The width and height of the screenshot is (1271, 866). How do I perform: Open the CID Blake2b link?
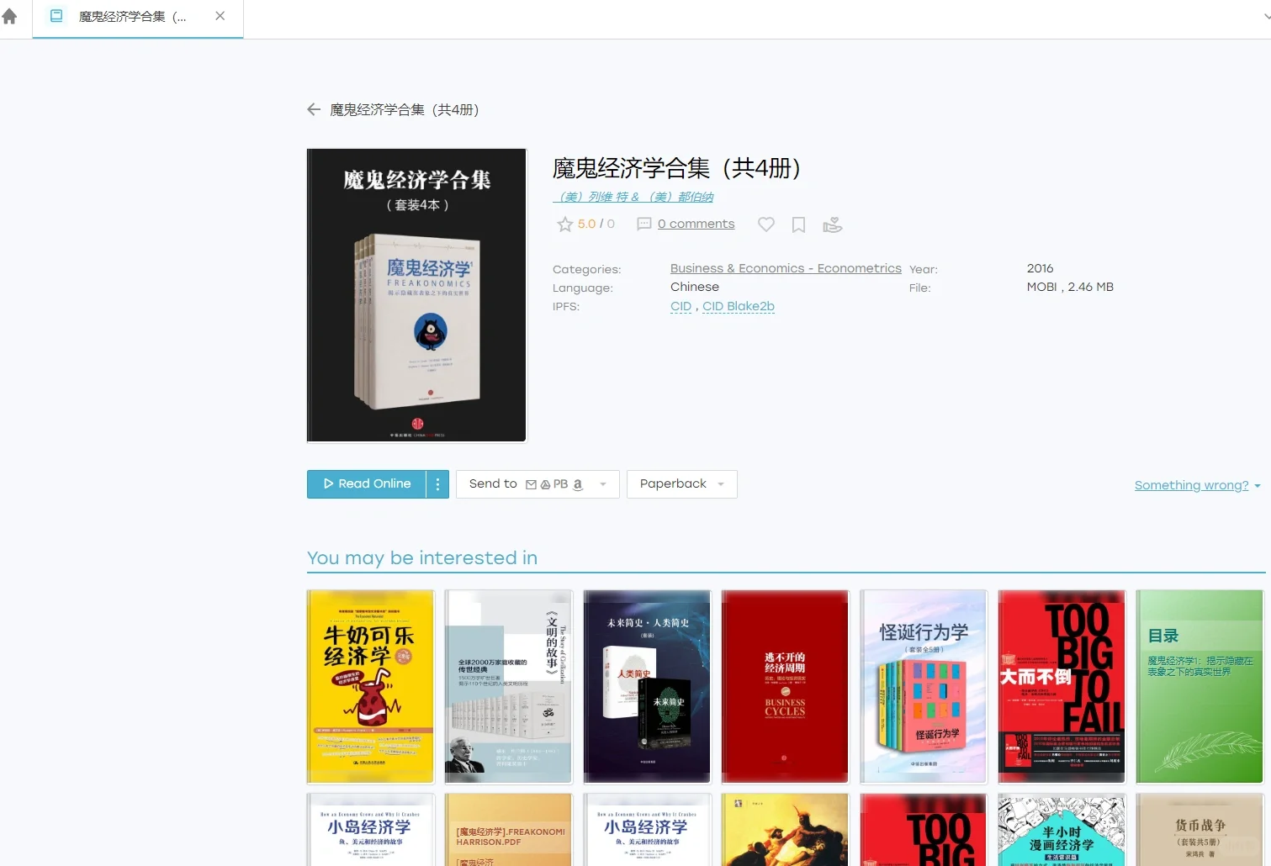click(x=739, y=306)
